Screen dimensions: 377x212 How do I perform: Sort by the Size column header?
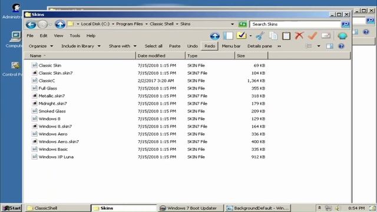252,56
